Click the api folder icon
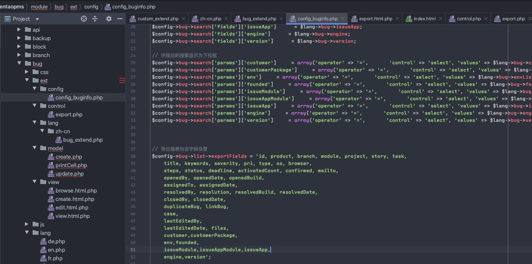Screen dimensions: 532x264 pos(28,30)
